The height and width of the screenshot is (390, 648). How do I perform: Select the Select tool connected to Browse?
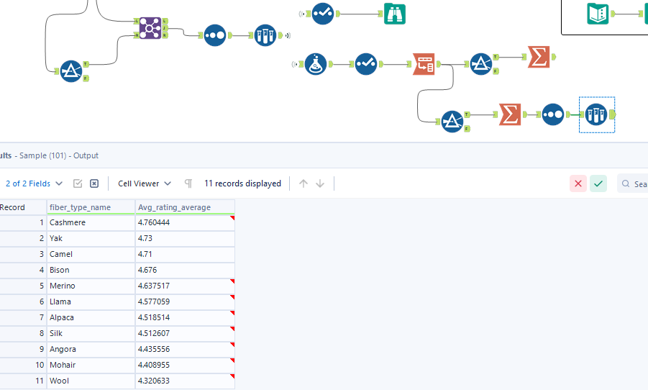point(323,14)
